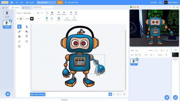Paste the copied shape
Screen dimensions: 180x101
[x=52, y=19]
